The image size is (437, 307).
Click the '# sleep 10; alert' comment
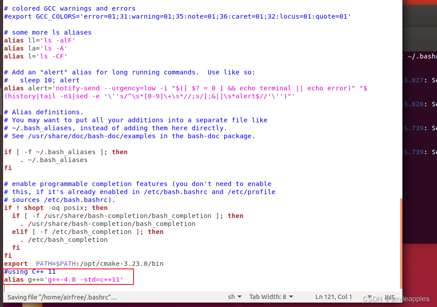(42, 80)
